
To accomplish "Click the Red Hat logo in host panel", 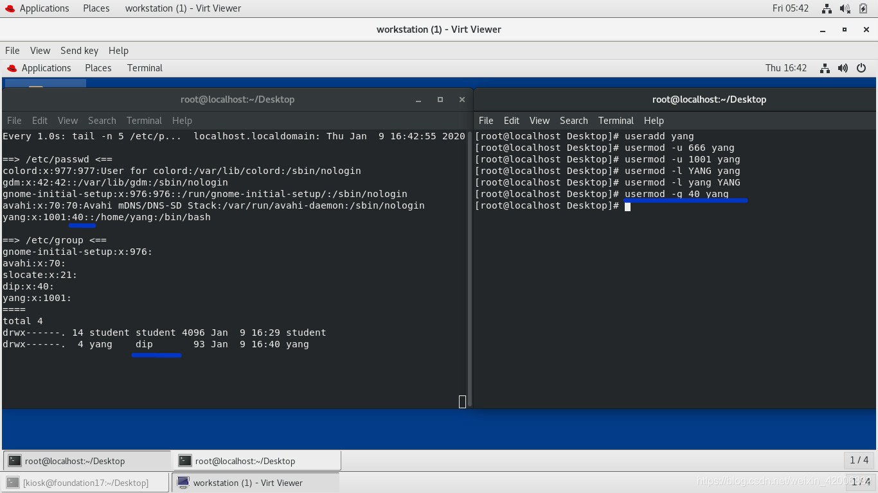I will pyautogui.click(x=9, y=8).
